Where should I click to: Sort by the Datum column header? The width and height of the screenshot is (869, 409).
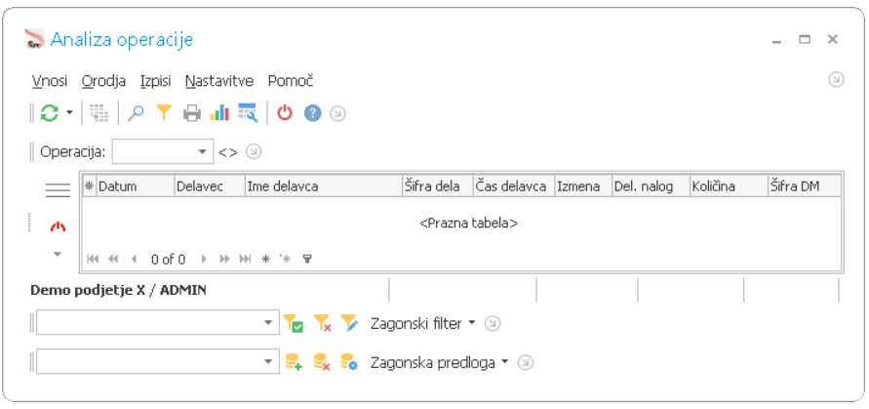point(136,186)
